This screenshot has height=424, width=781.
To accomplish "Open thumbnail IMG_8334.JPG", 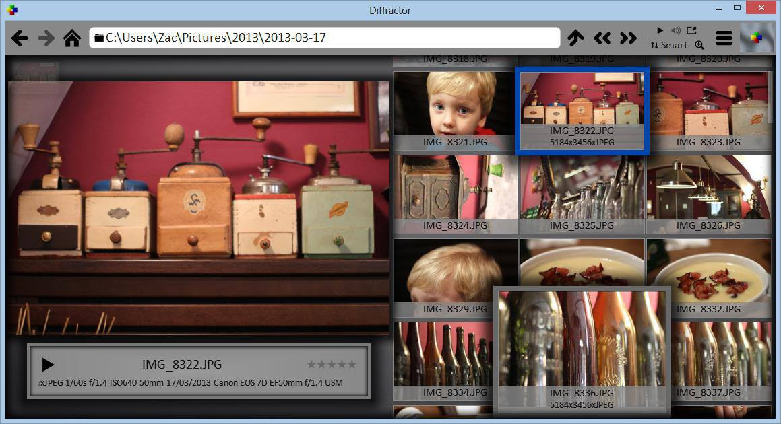I will [443, 361].
